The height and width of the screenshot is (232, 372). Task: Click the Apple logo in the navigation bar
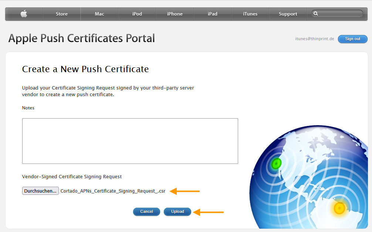coord(23,14)
